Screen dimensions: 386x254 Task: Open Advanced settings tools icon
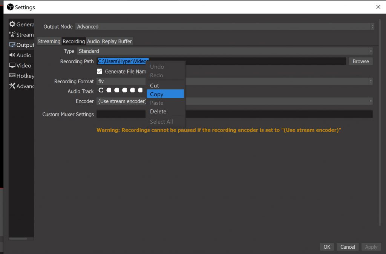12,86
